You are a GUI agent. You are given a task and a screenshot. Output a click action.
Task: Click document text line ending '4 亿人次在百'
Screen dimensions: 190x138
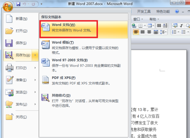145,116
